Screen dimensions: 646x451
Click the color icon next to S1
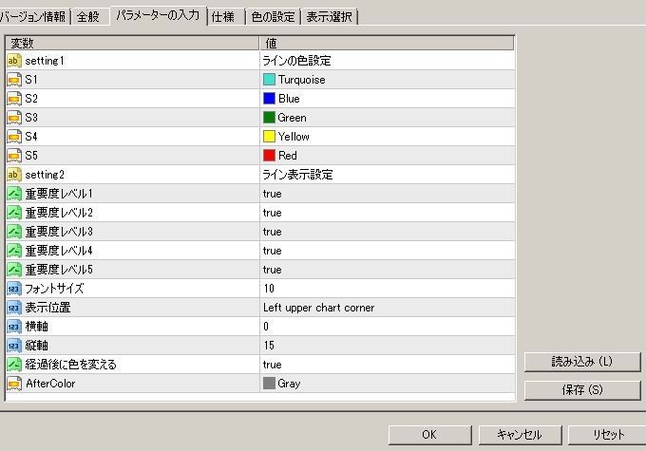[x=14, y=80]
